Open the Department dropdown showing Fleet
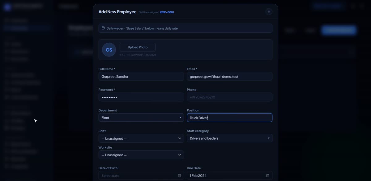Viewport: 371px width, 181px height. [141, 118]
